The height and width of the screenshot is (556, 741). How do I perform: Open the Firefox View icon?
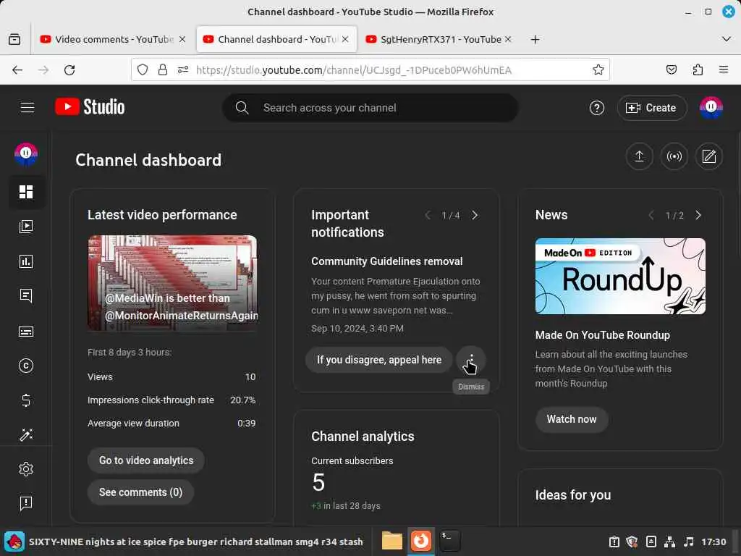click(x=14, y=39)
